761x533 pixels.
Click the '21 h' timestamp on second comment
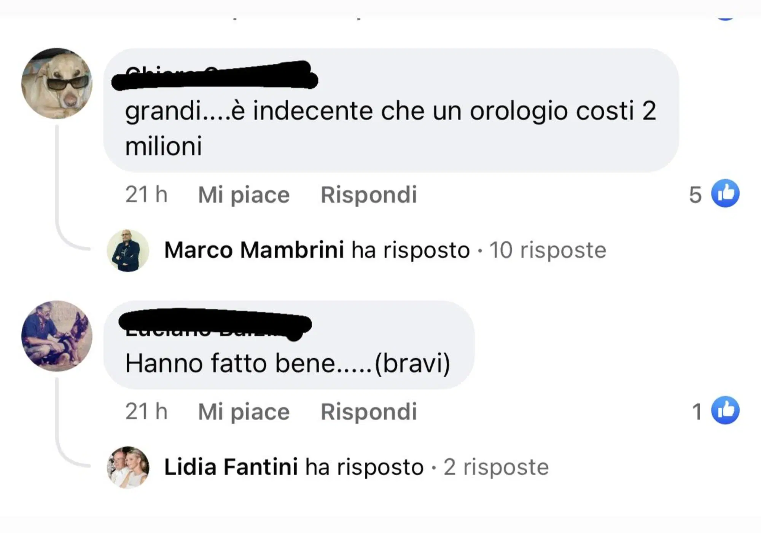pos(146,411)
